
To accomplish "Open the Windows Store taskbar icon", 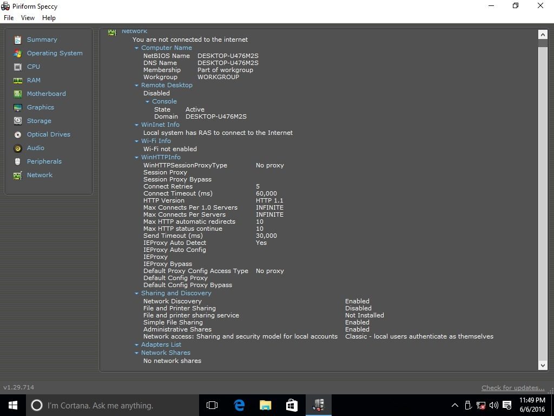I will [292, 405].
